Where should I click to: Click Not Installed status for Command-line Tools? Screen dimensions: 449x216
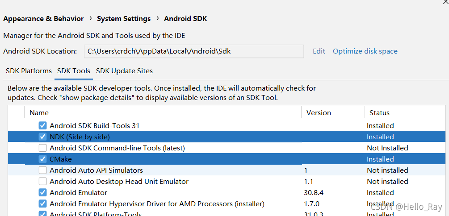pyautogui.click(x=387, y=148)
